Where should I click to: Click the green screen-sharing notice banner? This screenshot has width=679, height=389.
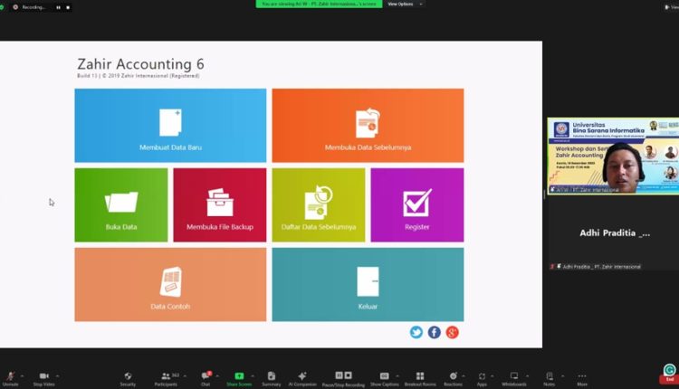pyautogui.click(x=320, y=4)
